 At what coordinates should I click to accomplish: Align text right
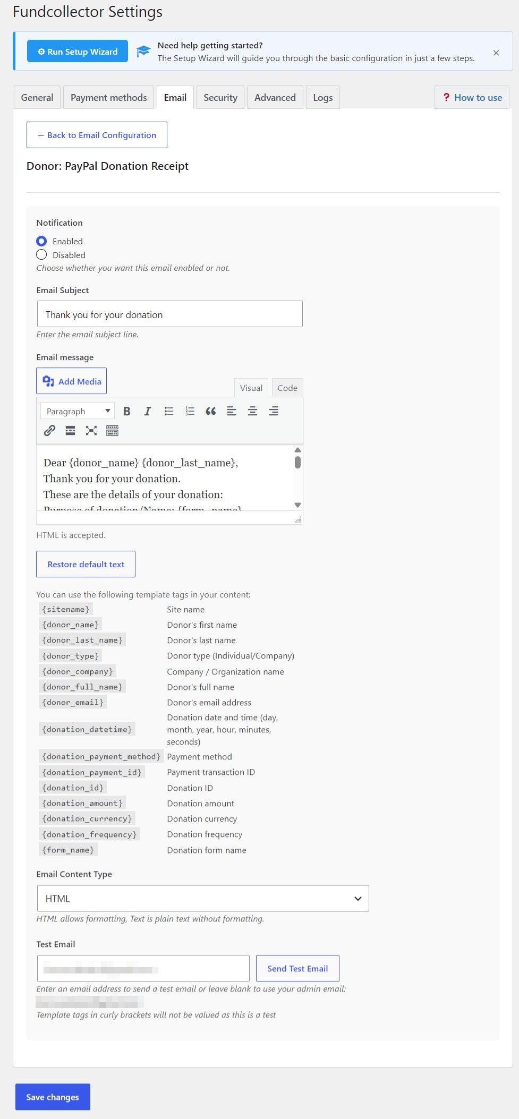tap(274, 411)
